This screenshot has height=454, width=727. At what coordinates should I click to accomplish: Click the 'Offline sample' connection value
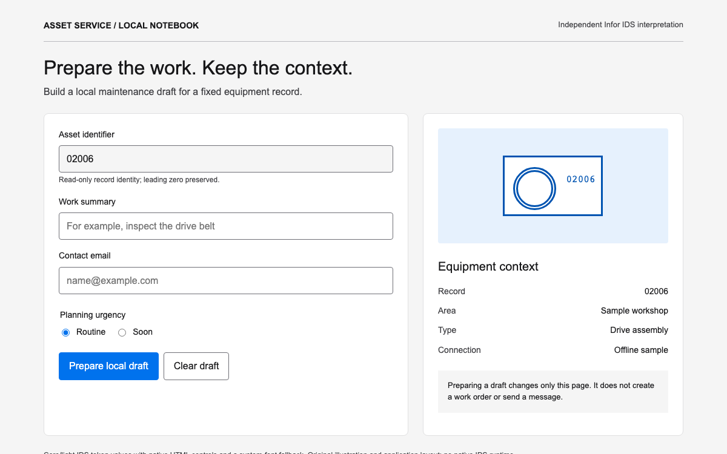click(641, 350)
